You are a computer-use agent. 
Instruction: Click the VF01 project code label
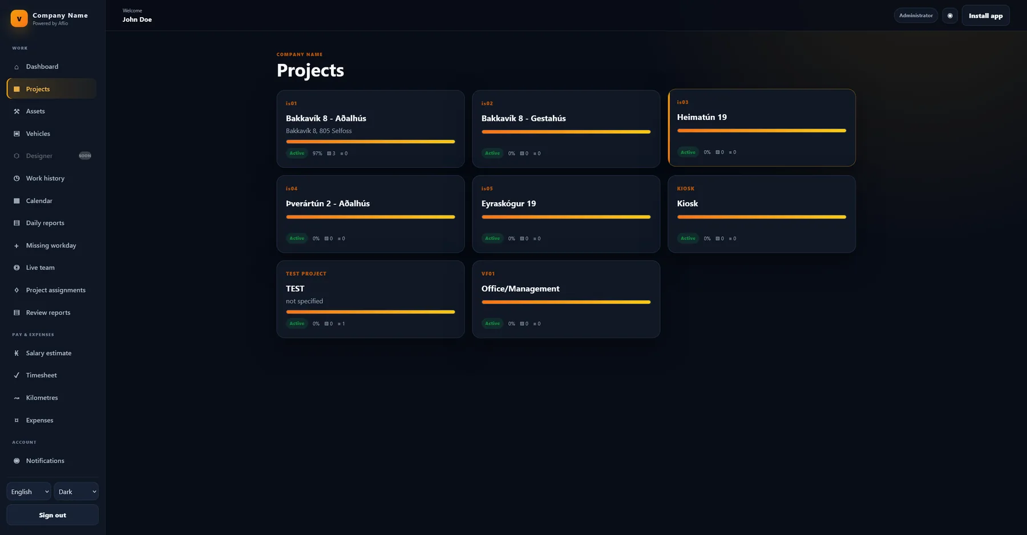tap(488, 273)
